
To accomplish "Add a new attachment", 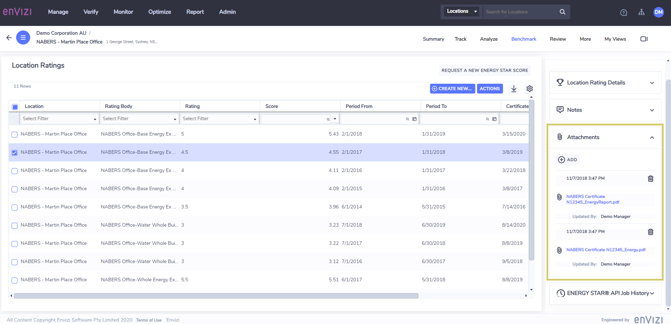I will point(568,160).
